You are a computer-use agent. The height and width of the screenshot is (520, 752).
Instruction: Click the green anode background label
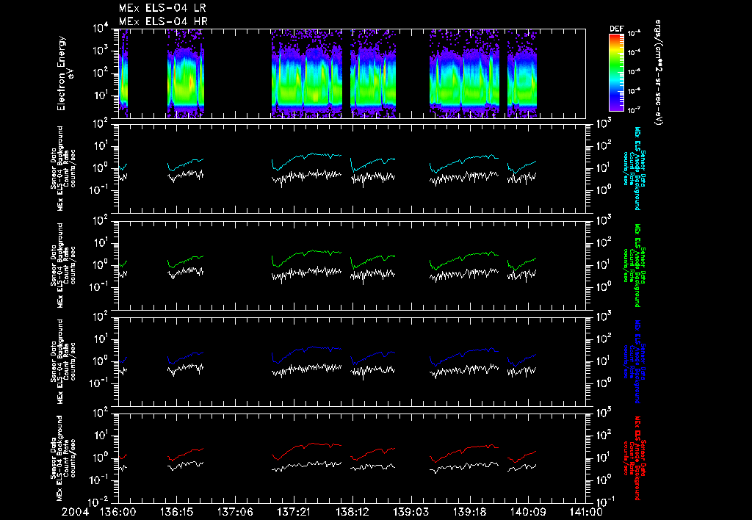(634, 265)
